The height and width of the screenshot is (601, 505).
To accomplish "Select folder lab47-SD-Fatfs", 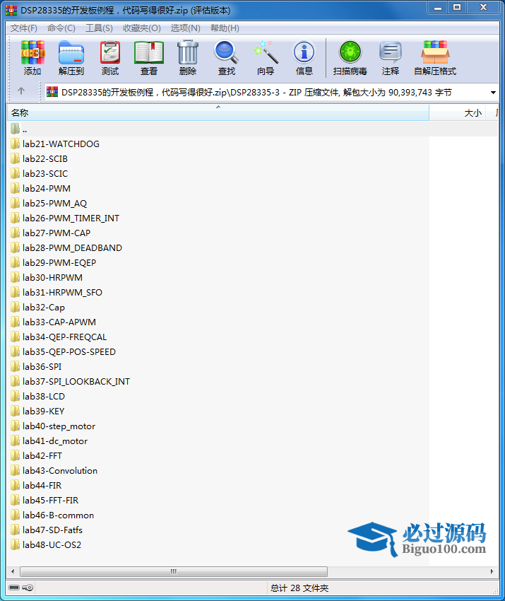I will click(47, 530).
